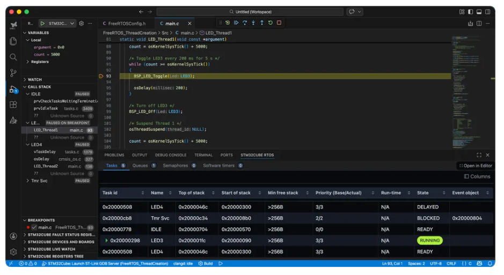Open the Accounts icon in activity bar
Image resolution: width=504 pixels, height=275 pixels.
(13, 236)
